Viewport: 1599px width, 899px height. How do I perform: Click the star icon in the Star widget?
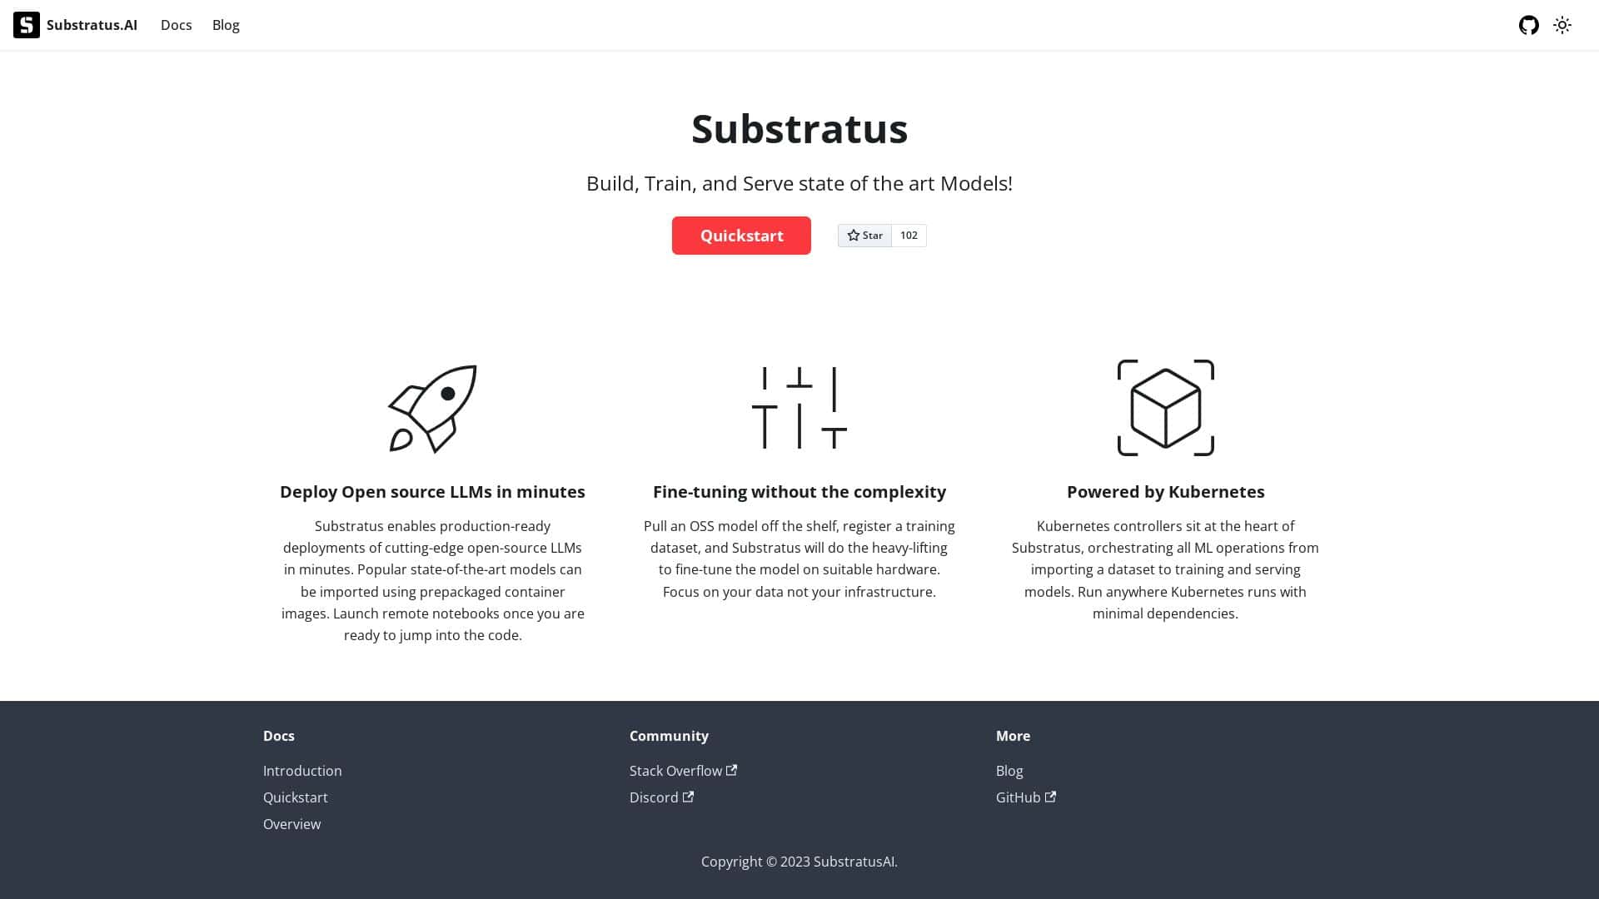point(853,236)
